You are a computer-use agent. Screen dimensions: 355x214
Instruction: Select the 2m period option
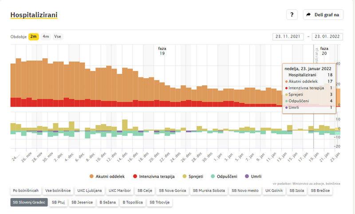pos(34,37)
